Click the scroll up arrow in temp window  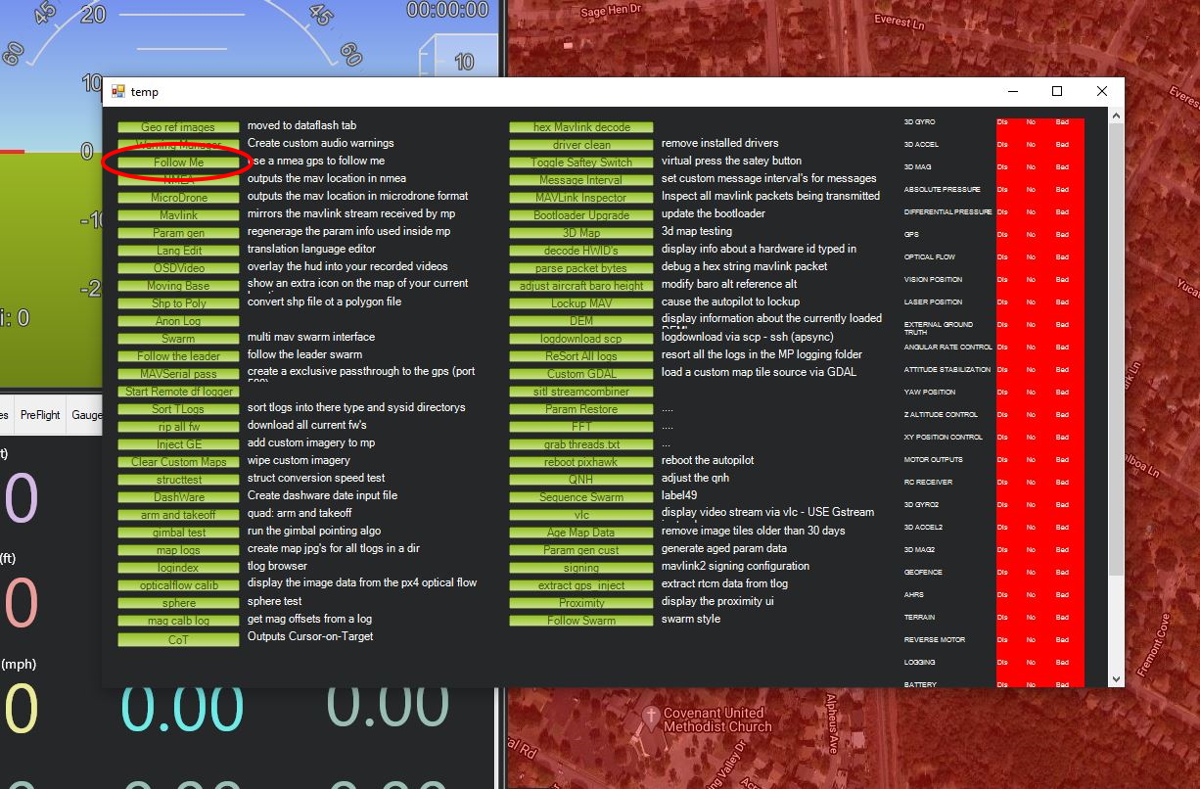tap(1116, 116)
